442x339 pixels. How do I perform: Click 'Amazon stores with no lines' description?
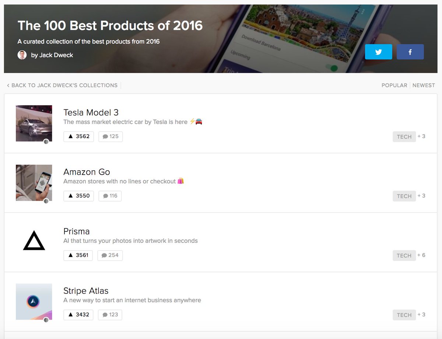[124, 181]
